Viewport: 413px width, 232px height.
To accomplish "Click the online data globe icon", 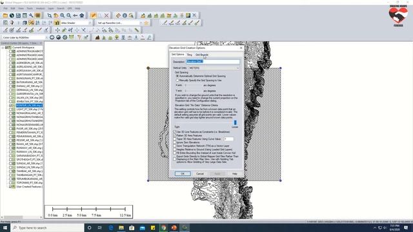I will click(12, 15).
